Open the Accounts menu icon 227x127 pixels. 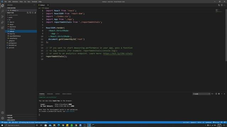[2, 113]
